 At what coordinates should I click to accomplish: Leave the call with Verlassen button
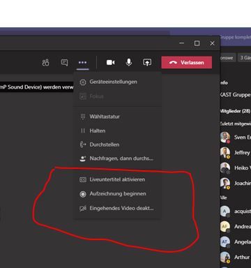click(187, 62)
